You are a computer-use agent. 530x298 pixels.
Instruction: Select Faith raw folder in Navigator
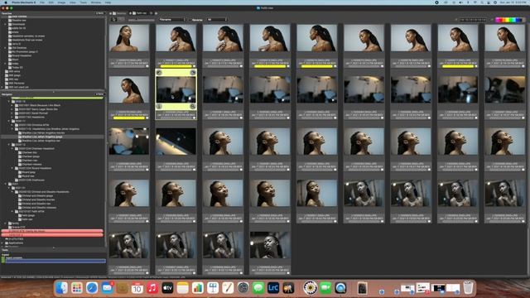tap(27, 219)
